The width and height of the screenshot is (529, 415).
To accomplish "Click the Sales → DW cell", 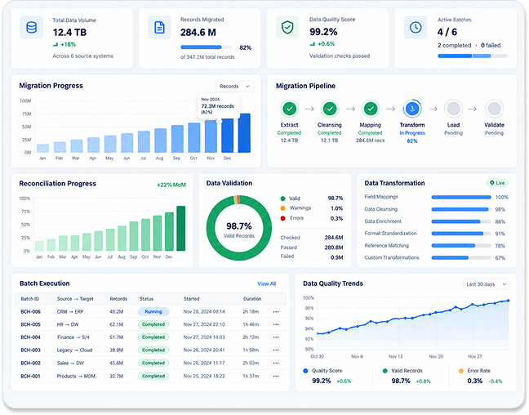I will [70, 364].
